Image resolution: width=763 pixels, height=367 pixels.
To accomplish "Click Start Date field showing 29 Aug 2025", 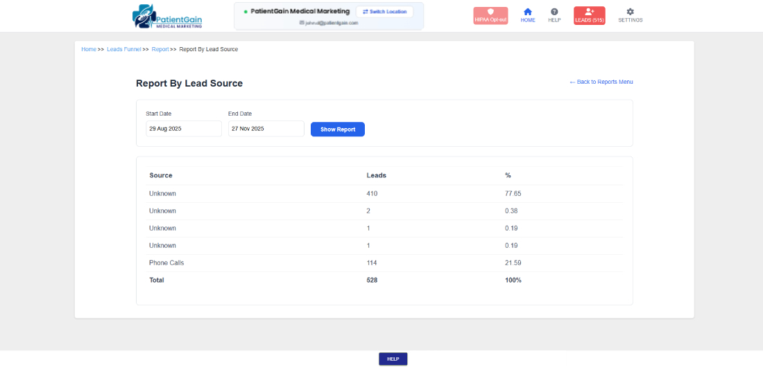I will (x=184, y=129).
